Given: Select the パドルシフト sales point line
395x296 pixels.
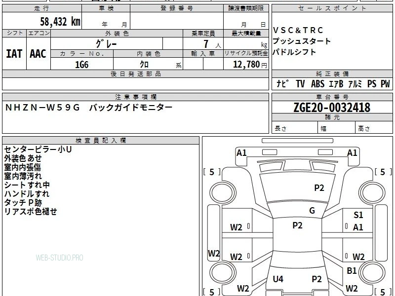Looking at the screenshot, I should [x=294, y=52].
